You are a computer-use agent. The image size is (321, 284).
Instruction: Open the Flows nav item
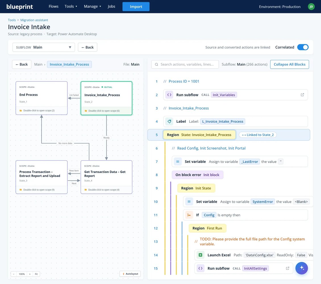click(x=53, y=6)
